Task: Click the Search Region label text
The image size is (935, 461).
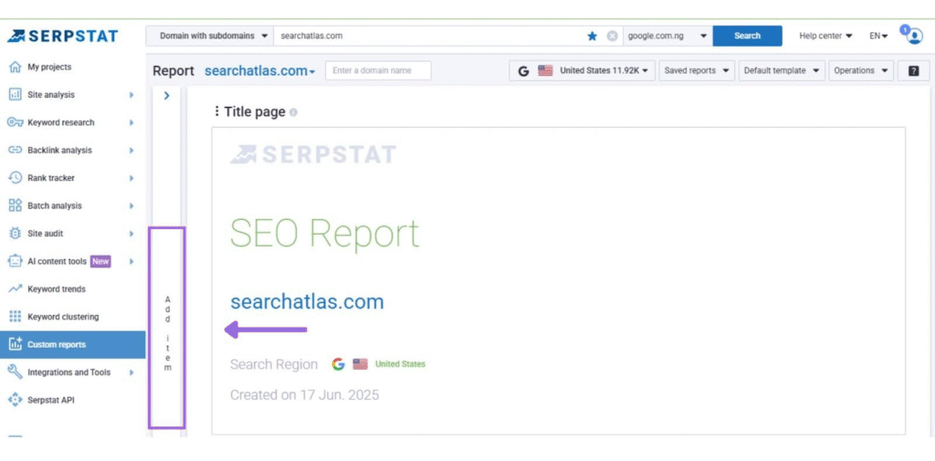Action: pyautogui.click(x=274, y=364)
